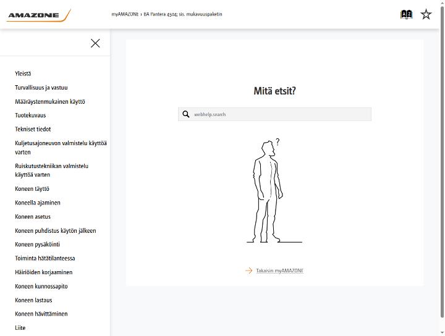Select Koneen puhdistus käytön jälkeen
The height and width of the screenshot is (336, 445).
tap(56, 230)
